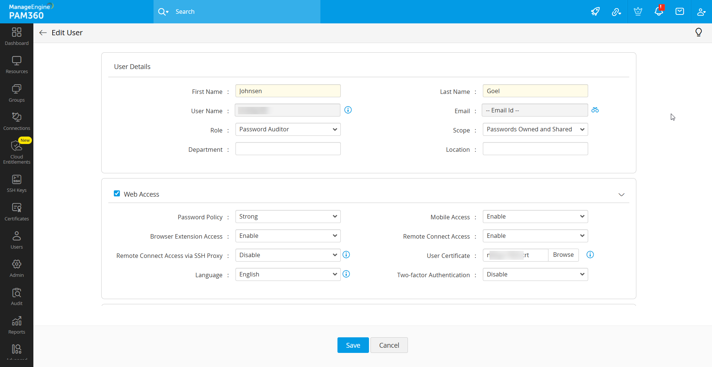Click the Browse button for certificate

[563, 255]
